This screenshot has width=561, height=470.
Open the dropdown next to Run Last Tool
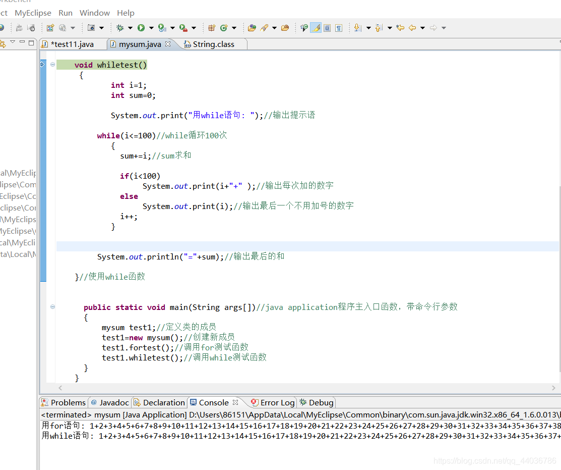(x=172, y=28)
